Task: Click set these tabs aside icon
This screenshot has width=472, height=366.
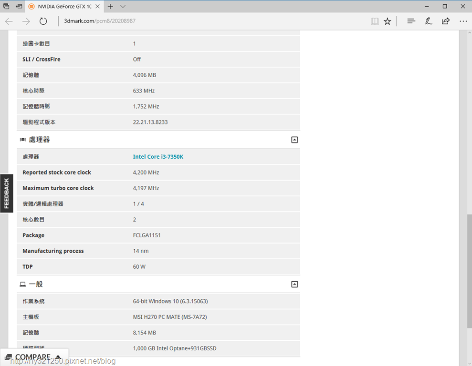Action: pos(19,6)
